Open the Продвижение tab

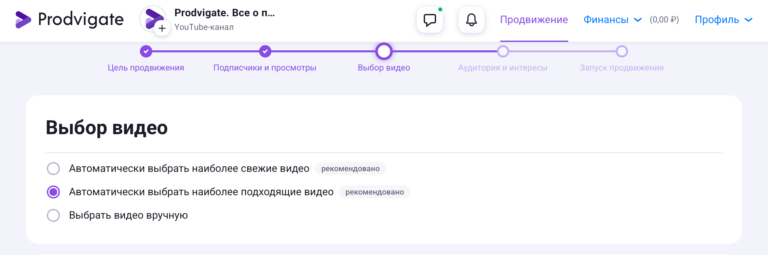tap(534, 20)
